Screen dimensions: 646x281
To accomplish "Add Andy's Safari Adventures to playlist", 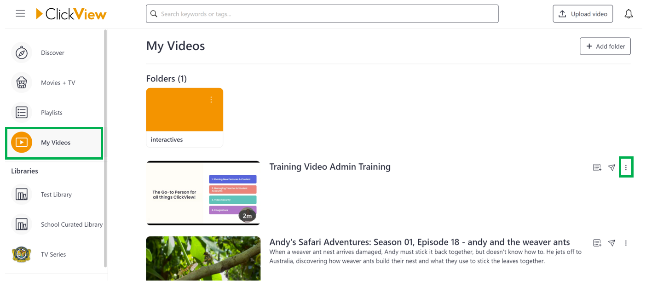I will (597, 243).
